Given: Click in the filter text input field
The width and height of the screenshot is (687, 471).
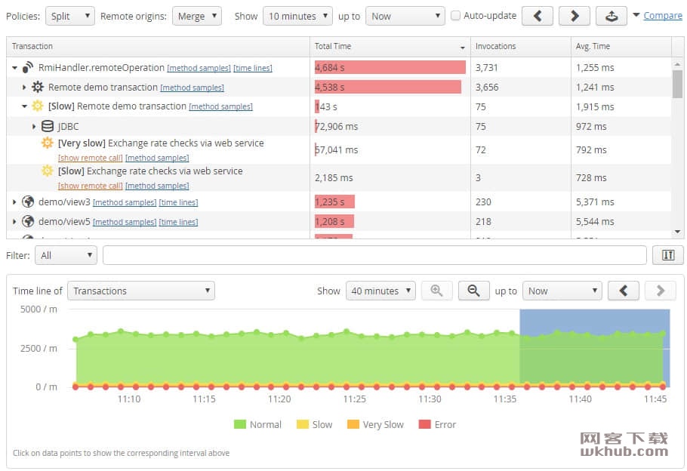Looking at the screenshot, I should point(374,255).
